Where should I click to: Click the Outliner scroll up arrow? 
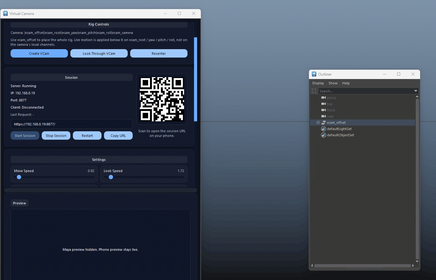click(x=417, y=97)
